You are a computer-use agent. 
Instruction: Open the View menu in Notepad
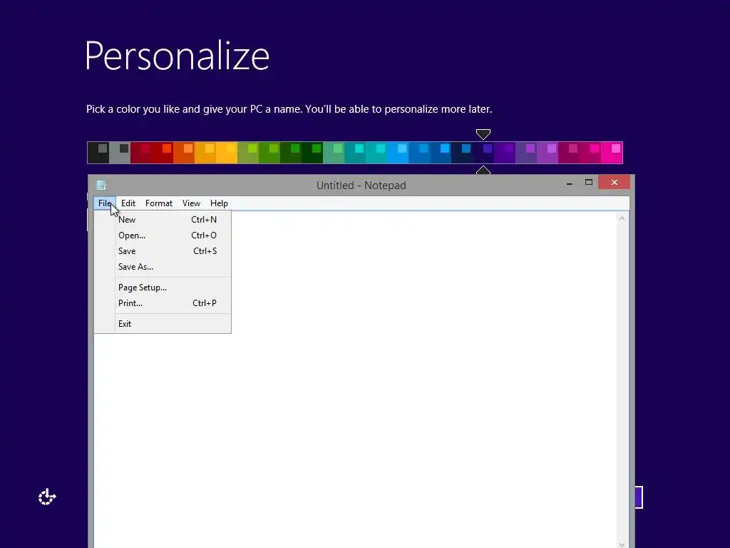[191, 203]
